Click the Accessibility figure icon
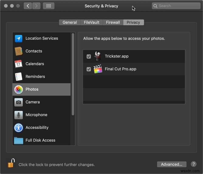 (19, 128)
